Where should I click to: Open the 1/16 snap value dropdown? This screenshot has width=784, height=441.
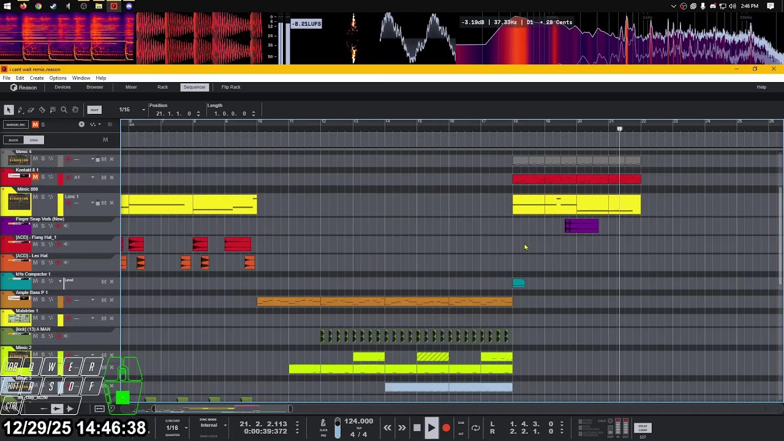click(x=143, y=110)
